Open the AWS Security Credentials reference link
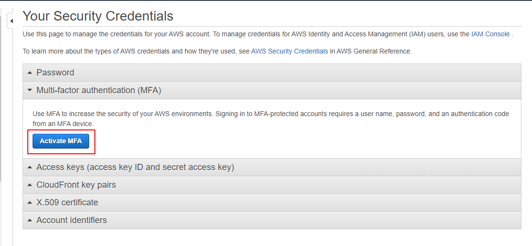Viewport: 532px width, 246px height. point(289,52)
